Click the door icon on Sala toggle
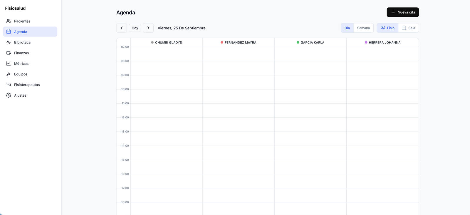 point(404,28)
